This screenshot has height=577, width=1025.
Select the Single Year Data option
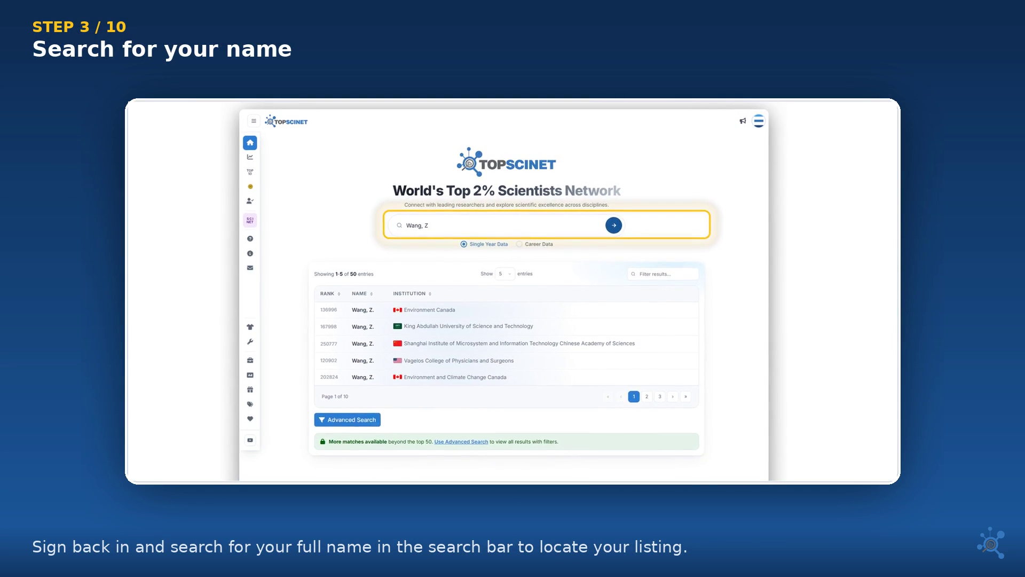pos(484,244)
